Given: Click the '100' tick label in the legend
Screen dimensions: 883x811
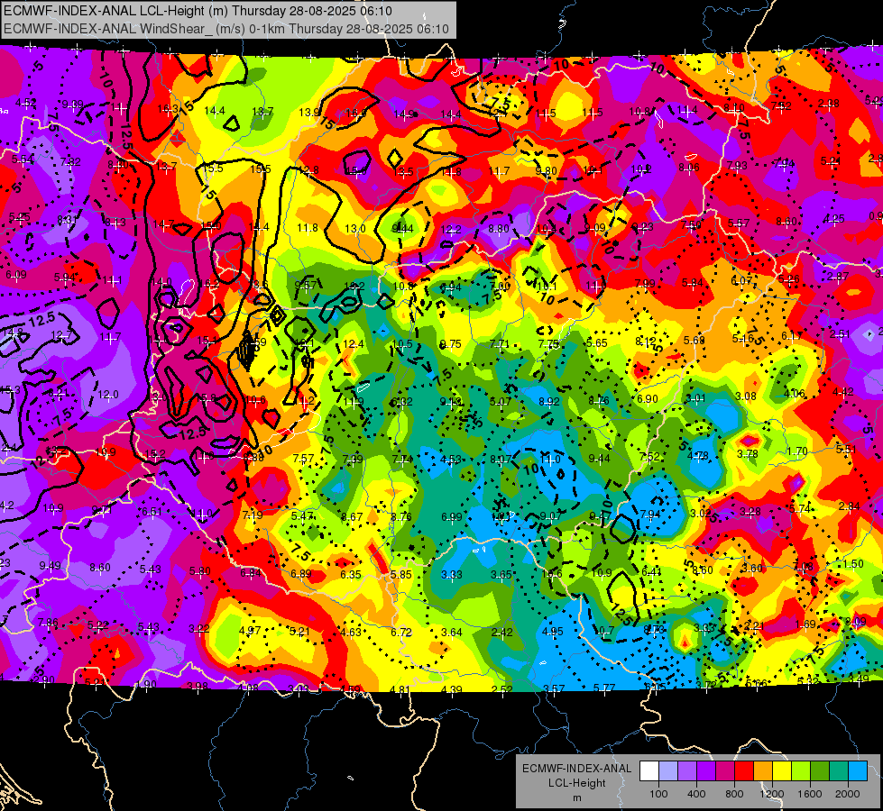Looking at the screenshot, I should click(658, 794).
